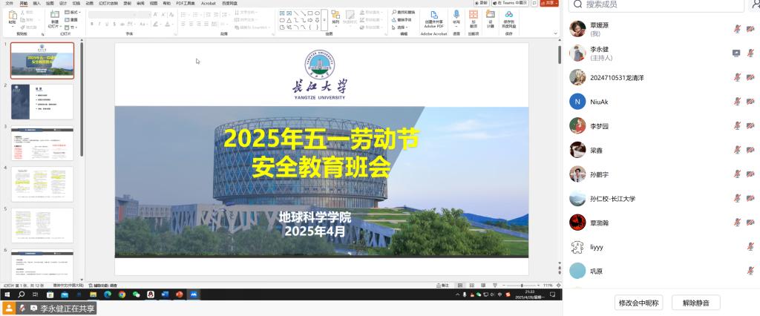760x316 pixels.
Task: Open the 文件 menu tab
Action: [10, 3]
